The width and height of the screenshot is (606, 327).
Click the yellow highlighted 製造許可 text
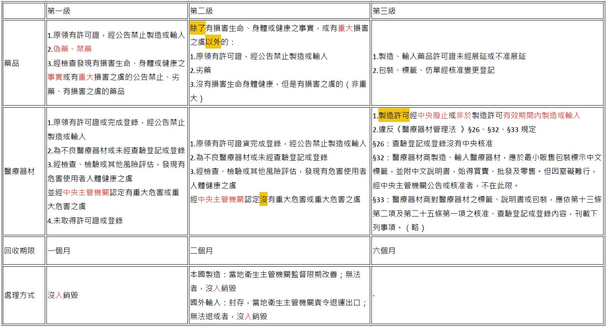point(394,115)
